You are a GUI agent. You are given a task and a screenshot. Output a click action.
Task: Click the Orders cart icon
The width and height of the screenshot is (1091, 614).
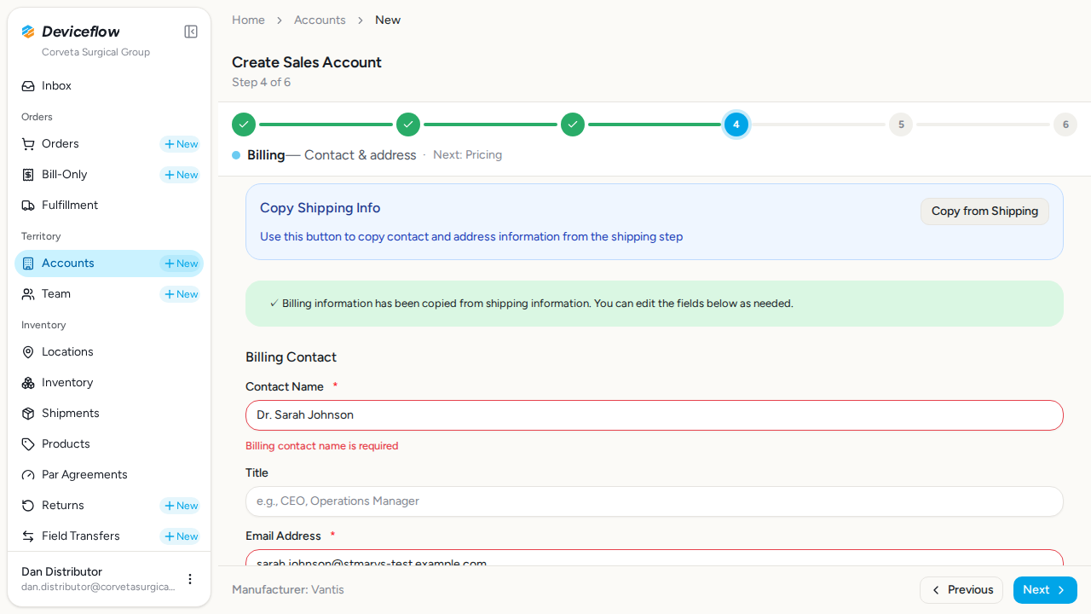pyautogui.click(x=28, y=144)
